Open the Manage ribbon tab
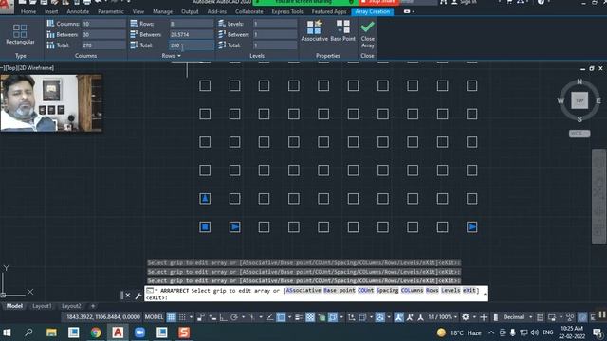This screenshot has width=607, height=341. pos(162,11)
